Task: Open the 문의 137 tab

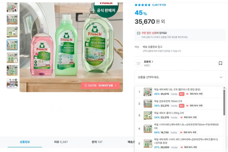Action: coord(97,142)
